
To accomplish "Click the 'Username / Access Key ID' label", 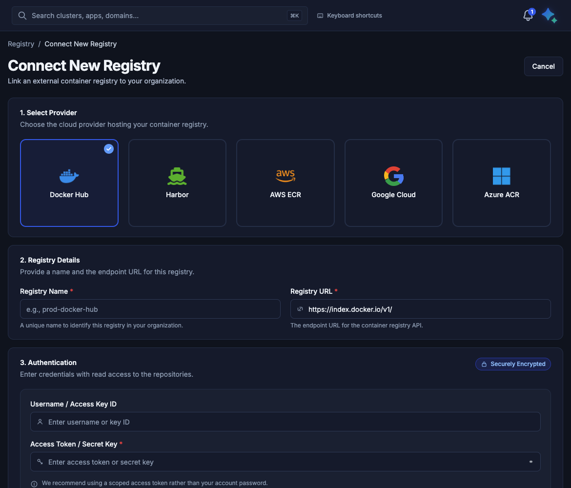I will [74, 404].
